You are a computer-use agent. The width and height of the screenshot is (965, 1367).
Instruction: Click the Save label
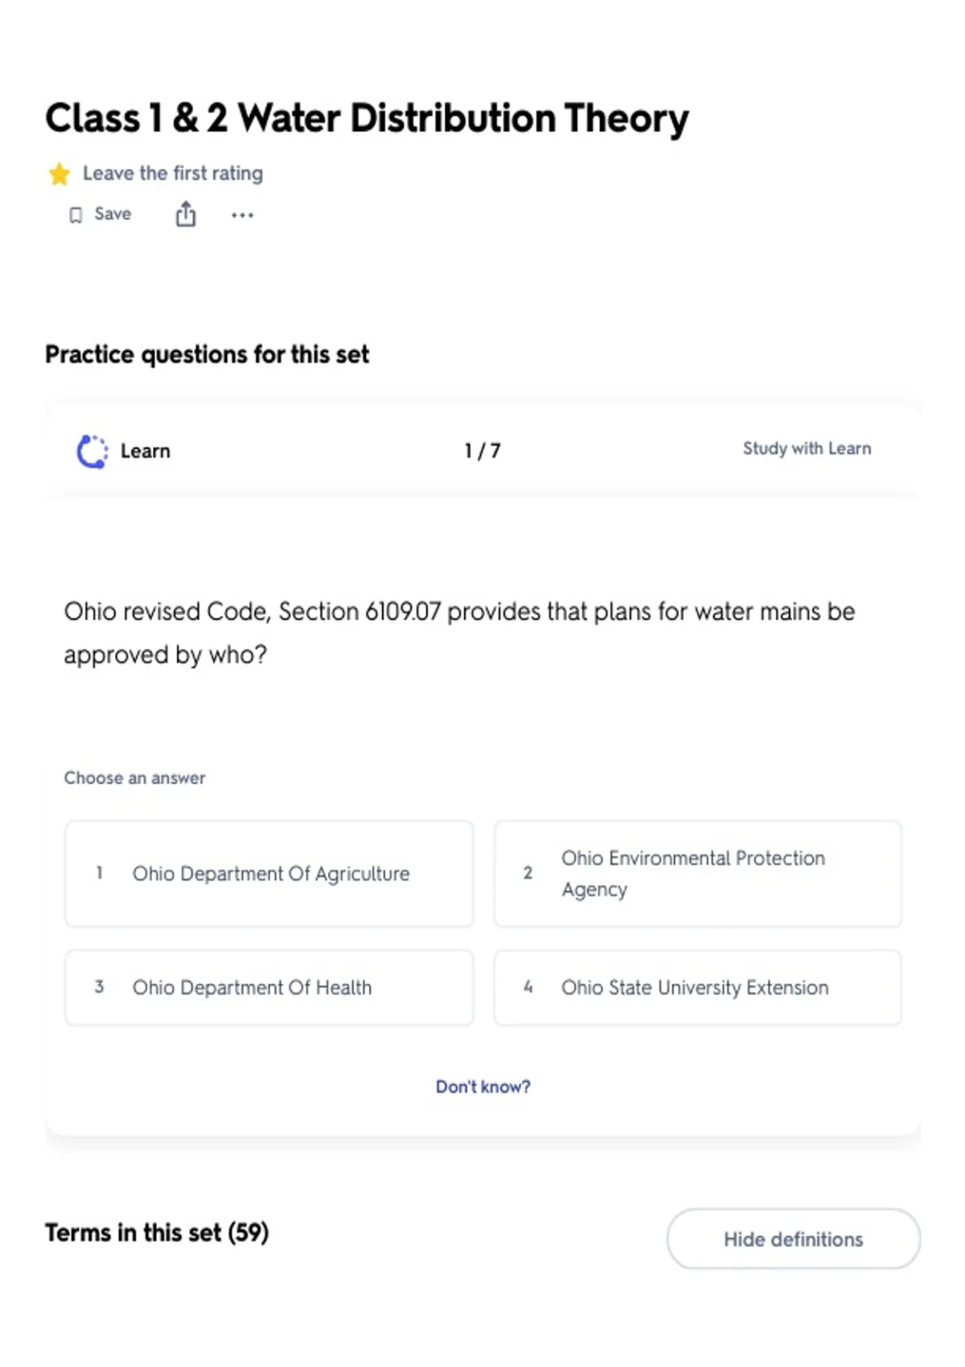coord(113,214)
